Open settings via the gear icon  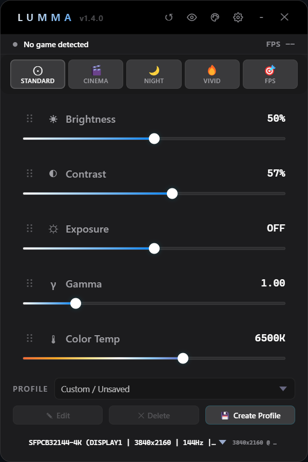tap(238, 17)
